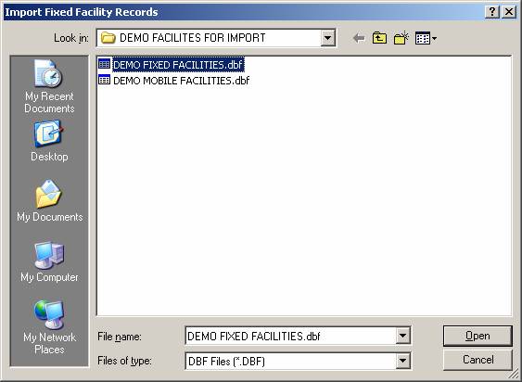Open My Recent Documents shortcut
The image size is (522, 382).
pyautogui.click(x=49, y=86)
